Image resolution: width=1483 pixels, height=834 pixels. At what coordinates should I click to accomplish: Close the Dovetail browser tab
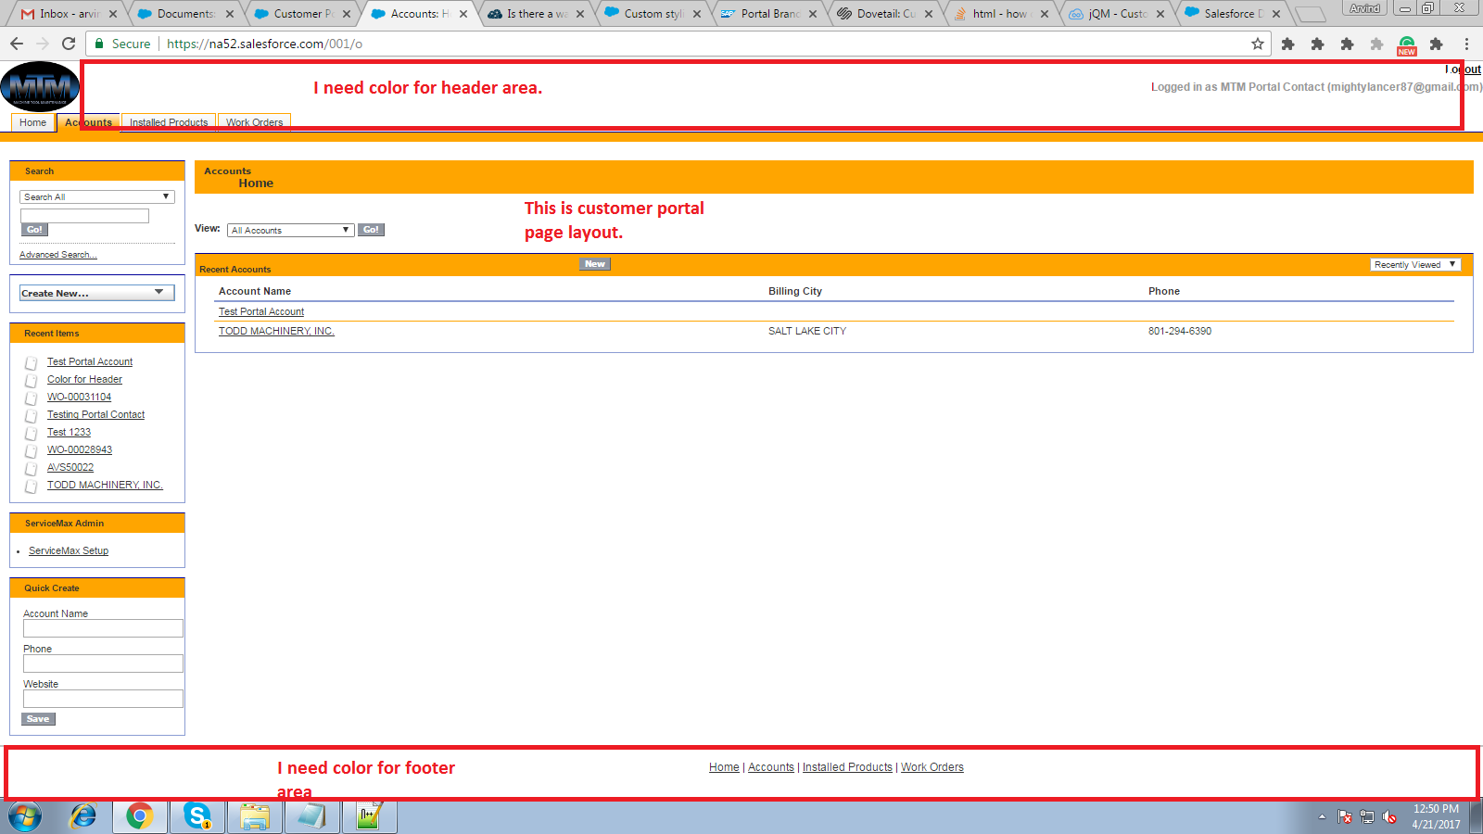[929, 14]
